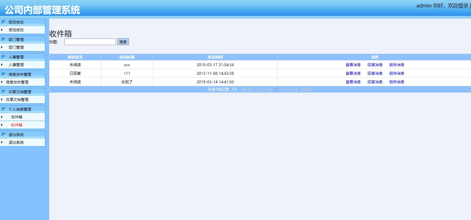
Task: Reply to the xcx message via 回复消息
Action: click(375, 65)
